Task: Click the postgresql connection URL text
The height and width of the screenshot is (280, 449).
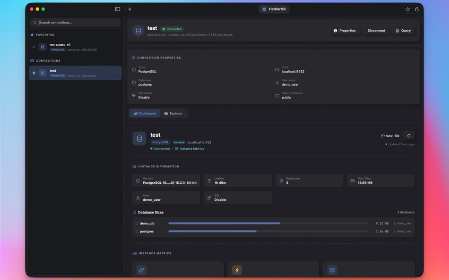Action: click(190, 35)
